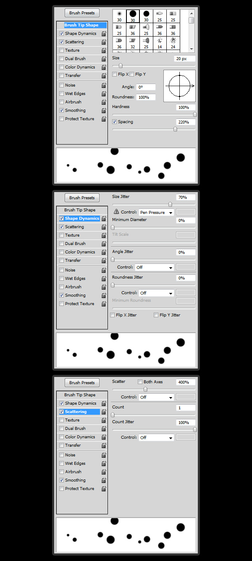Click Noise lock icon in Brush Tip Shape panel
This screenshot has height=561, width=252.
(x=103, y=85)
